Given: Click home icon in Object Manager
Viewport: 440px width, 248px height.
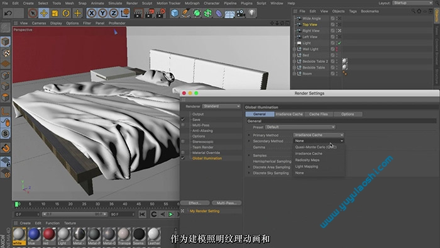Looking at the screenshot, I should [419, 11].
